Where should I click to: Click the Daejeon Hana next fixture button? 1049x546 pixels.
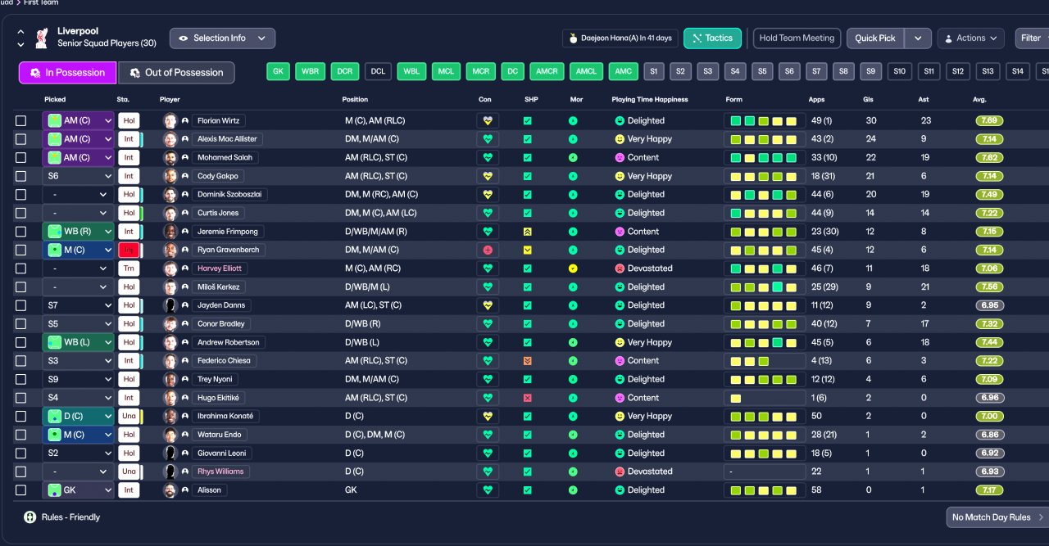click(620, 38)
